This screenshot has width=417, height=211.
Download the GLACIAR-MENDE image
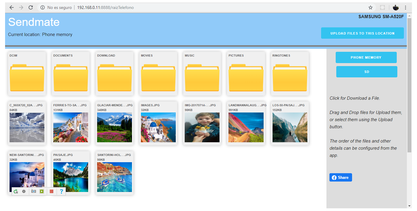coord(114,127)
